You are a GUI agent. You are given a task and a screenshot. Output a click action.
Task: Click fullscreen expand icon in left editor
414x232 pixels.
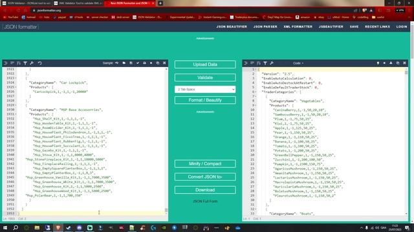click(164, 63)
